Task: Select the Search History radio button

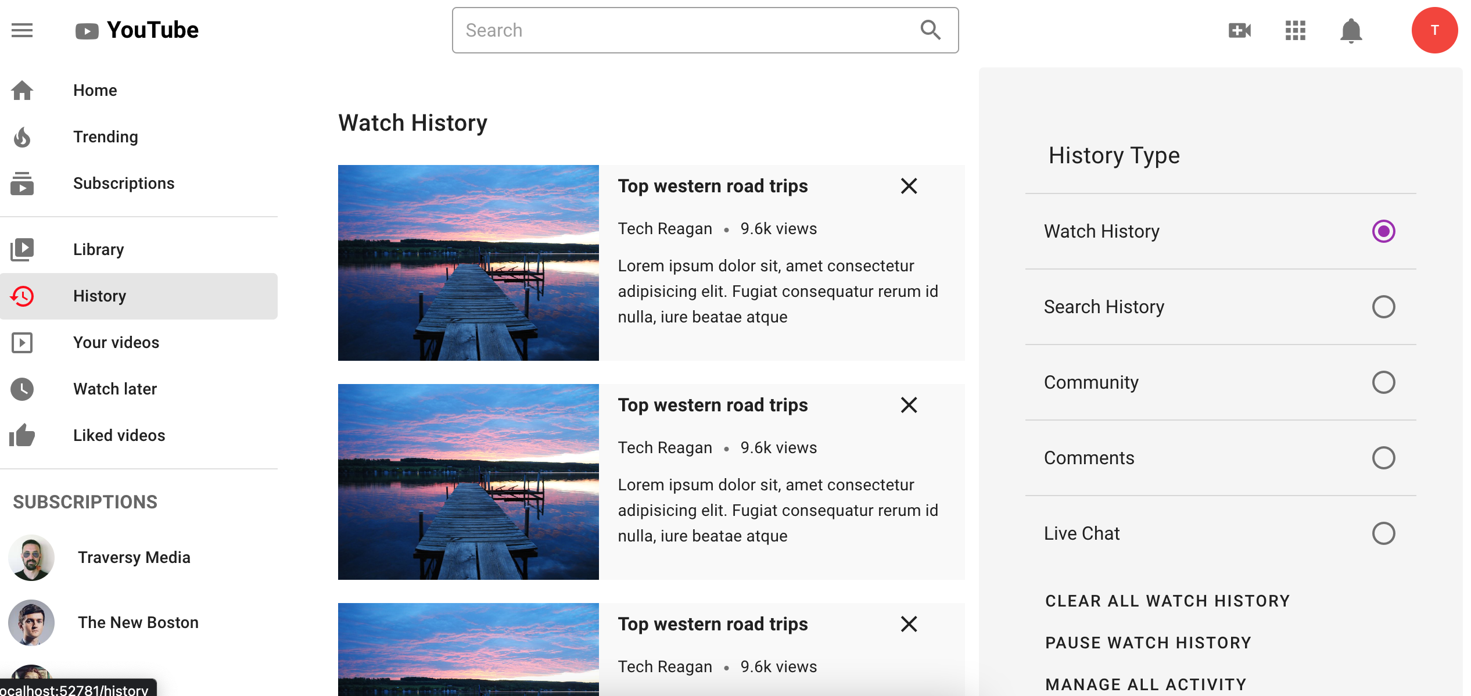Action: coord(1384,307)
